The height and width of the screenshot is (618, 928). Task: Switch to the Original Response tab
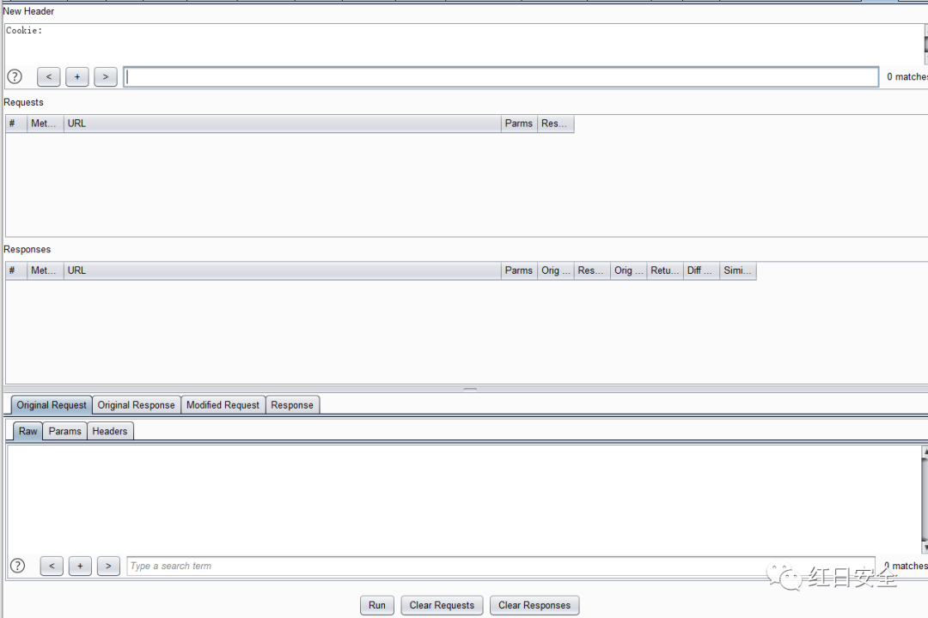pos(136,405)
